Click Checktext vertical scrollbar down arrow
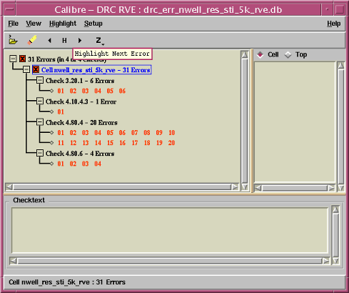Image resolution: width=349 pixels, height=293 pixels. coord(335,261)
